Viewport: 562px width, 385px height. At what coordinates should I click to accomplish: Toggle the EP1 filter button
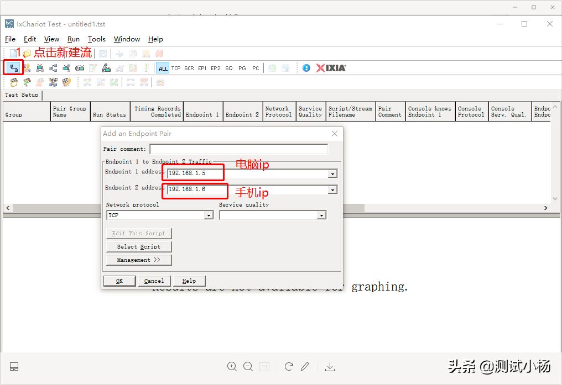202,68
